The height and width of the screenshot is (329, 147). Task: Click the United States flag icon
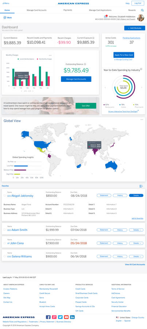click(x=117, y=317)
